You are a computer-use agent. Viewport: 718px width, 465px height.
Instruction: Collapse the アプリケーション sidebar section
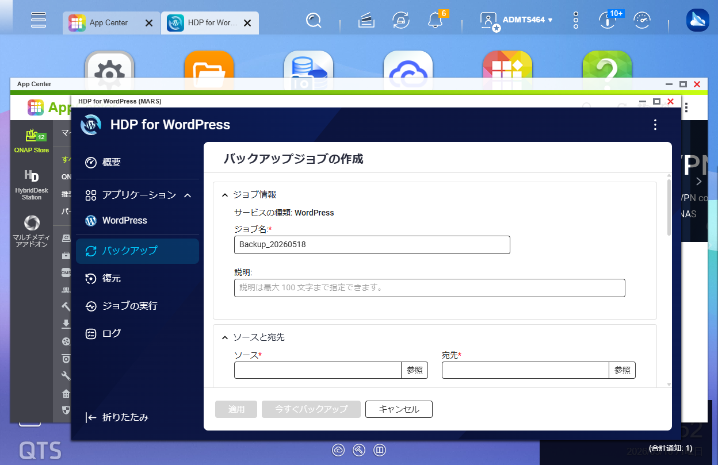188,195
